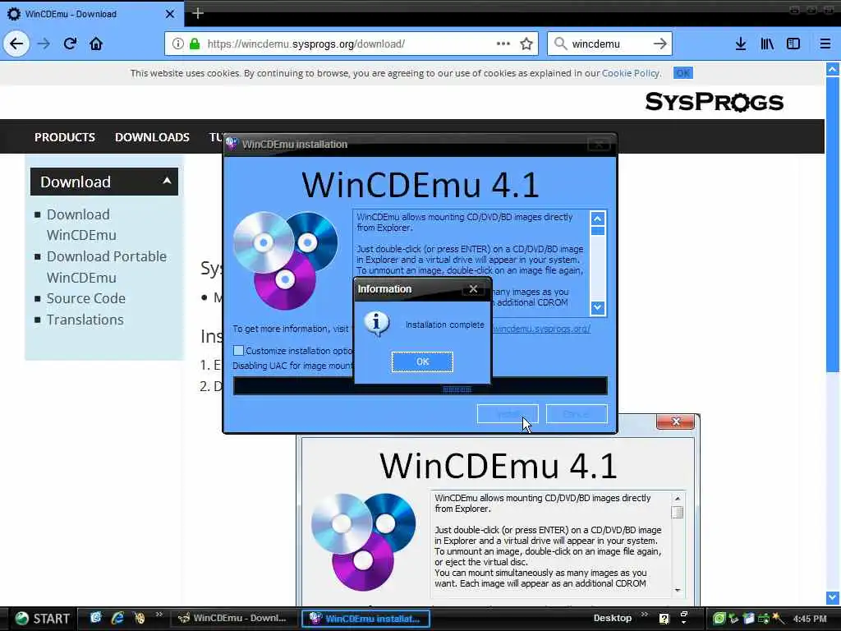
Task: Switch to WinCDEmu installat... taskbar button
Action: pos(365,619)
